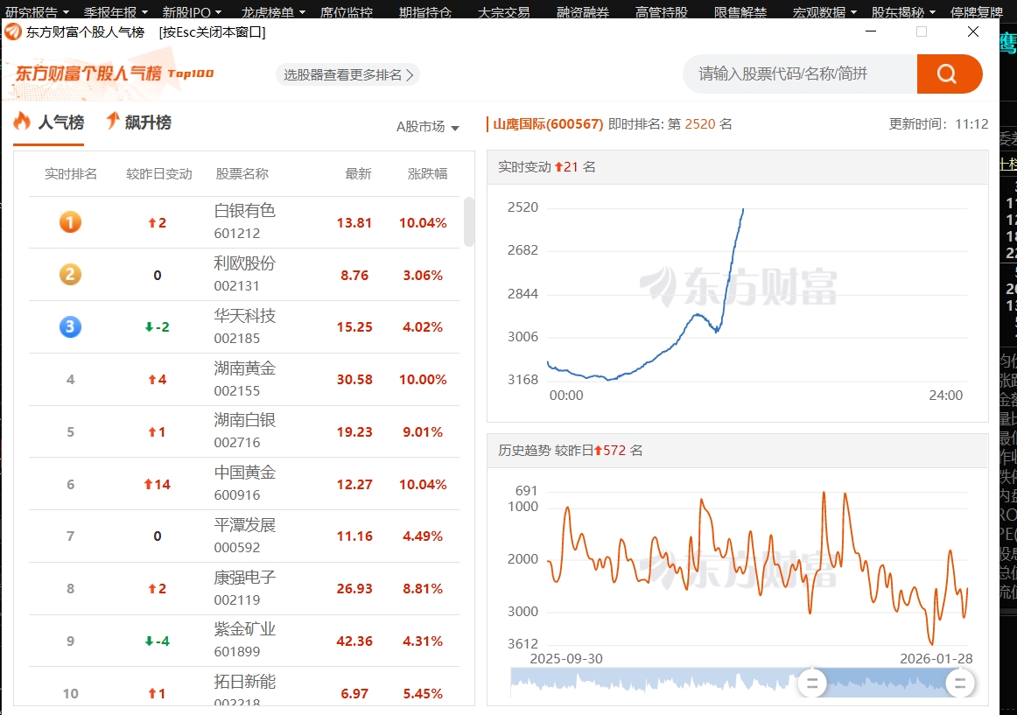
Task: Minimize the 个股人气榜 window
Action: [871, 32]
